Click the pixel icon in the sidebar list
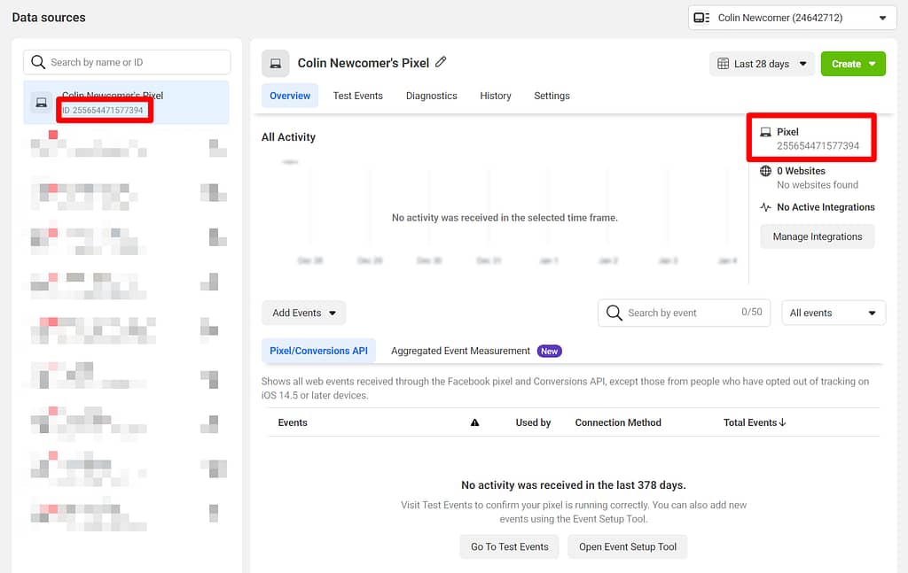 click(x=41, y=103)
